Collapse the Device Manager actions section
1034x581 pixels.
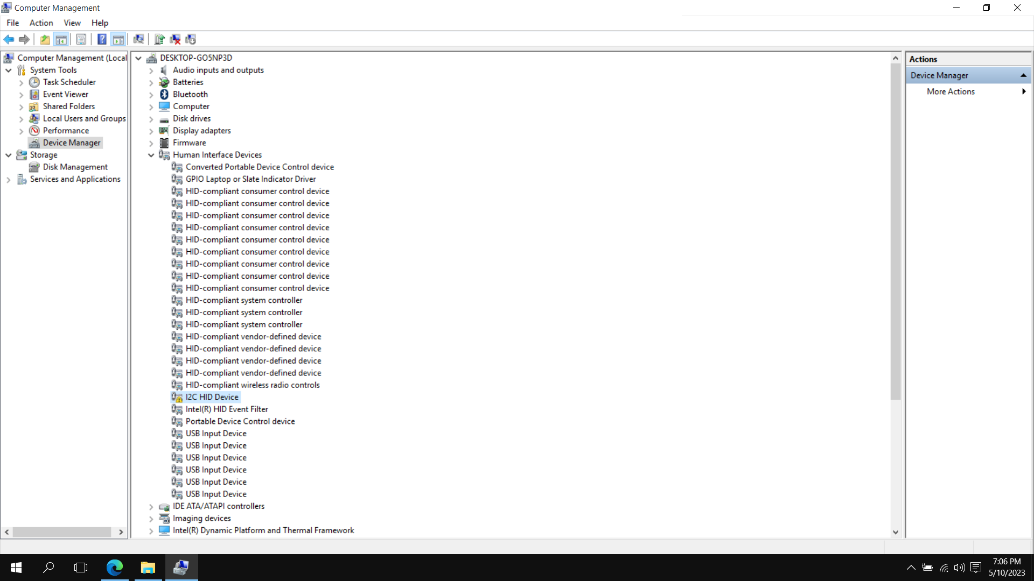(1023, 75)
